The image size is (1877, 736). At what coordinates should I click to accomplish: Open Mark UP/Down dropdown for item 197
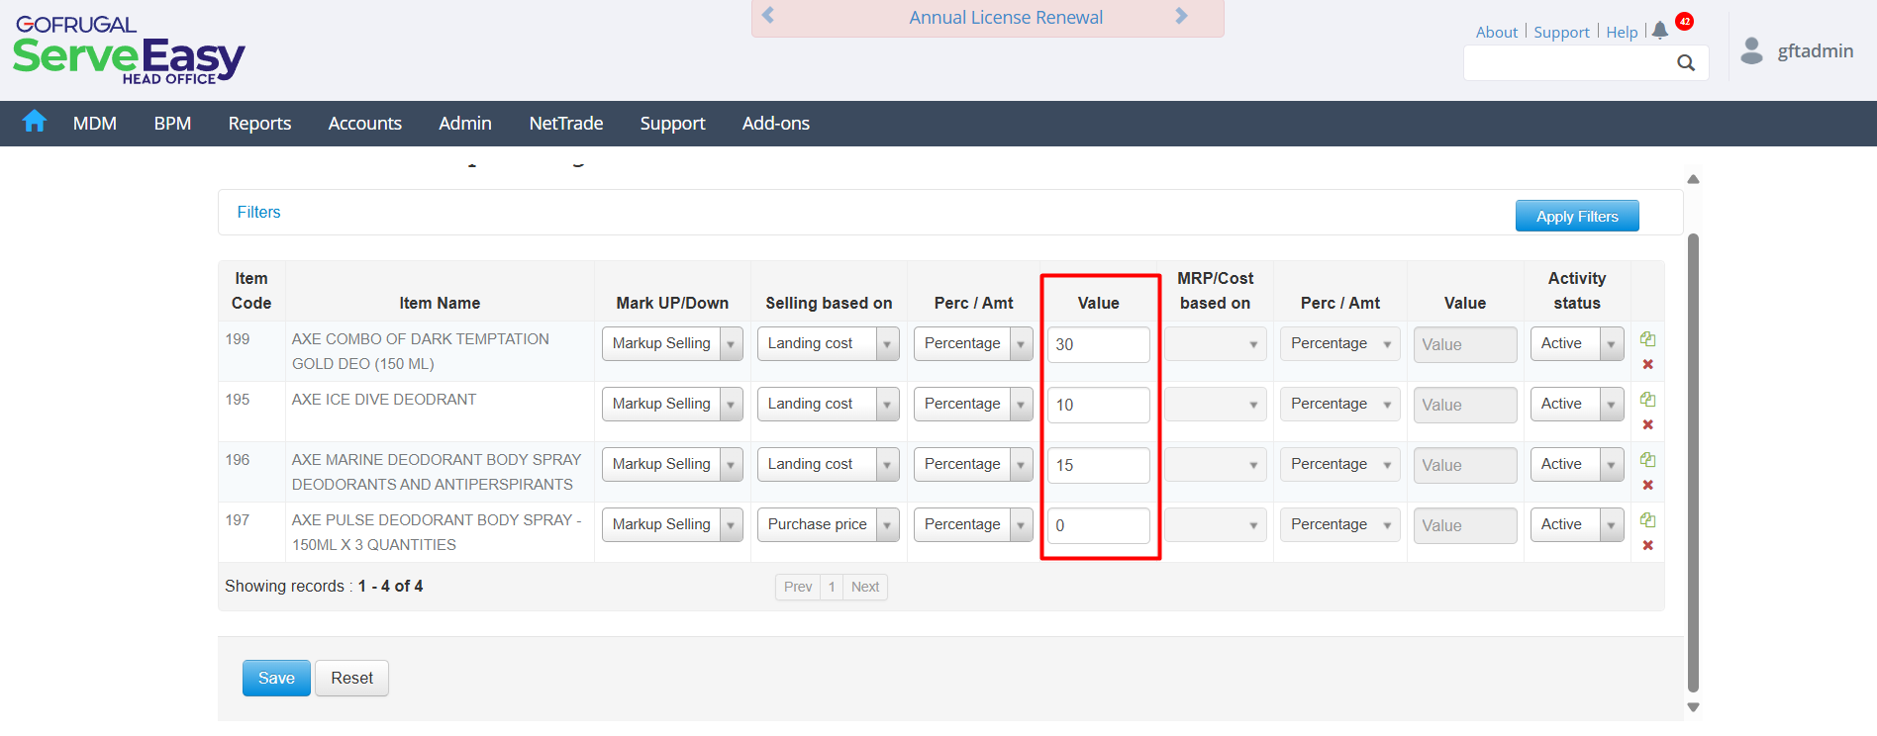point(672,525)
